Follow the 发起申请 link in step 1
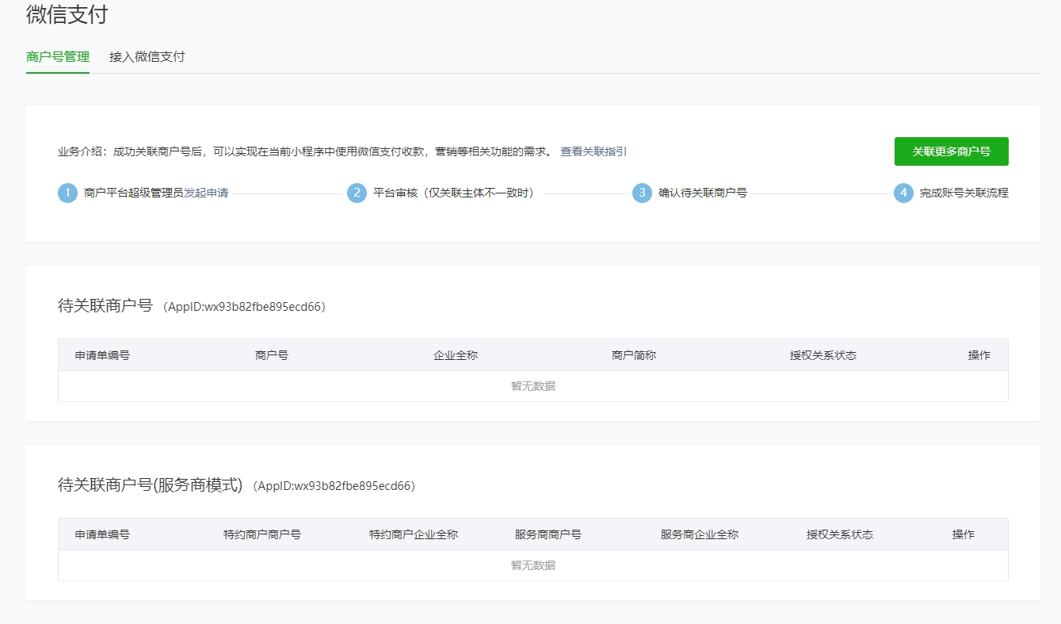The width and height of the screenshot is (1061, 624). (206, 193)
